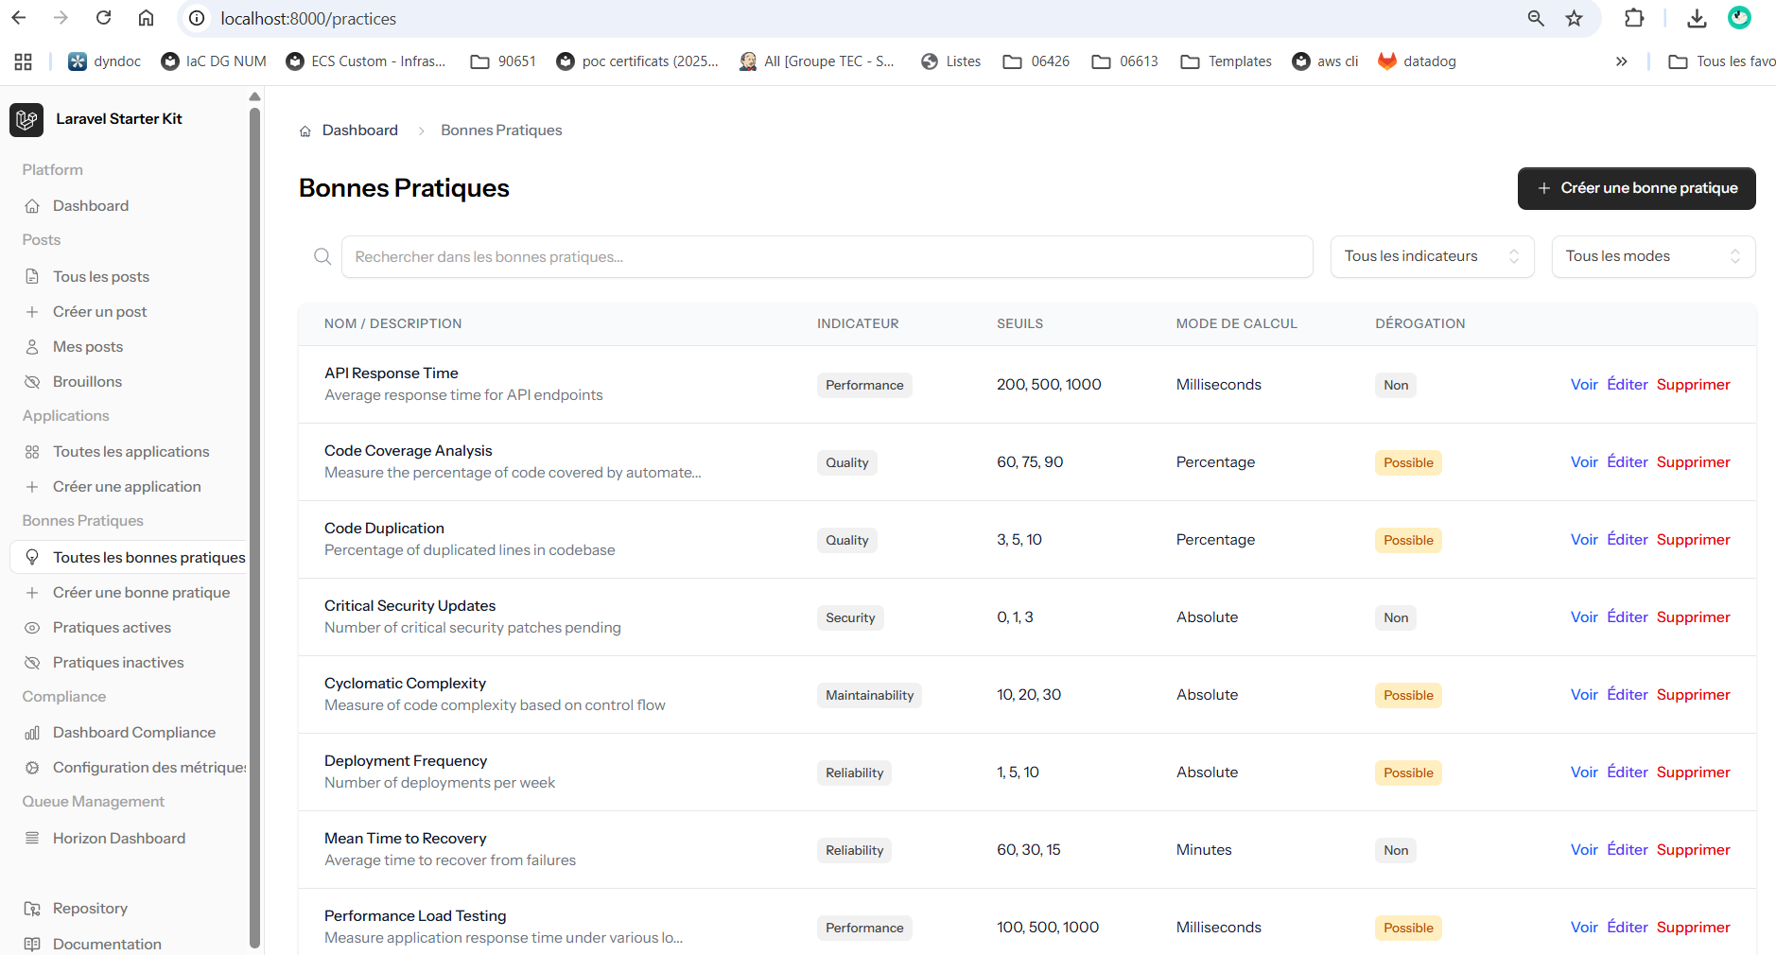This screenshot has width=1776, height=955.
Task: Focus the bonnes pratiques search field
Action: click(x=827, y=256)
